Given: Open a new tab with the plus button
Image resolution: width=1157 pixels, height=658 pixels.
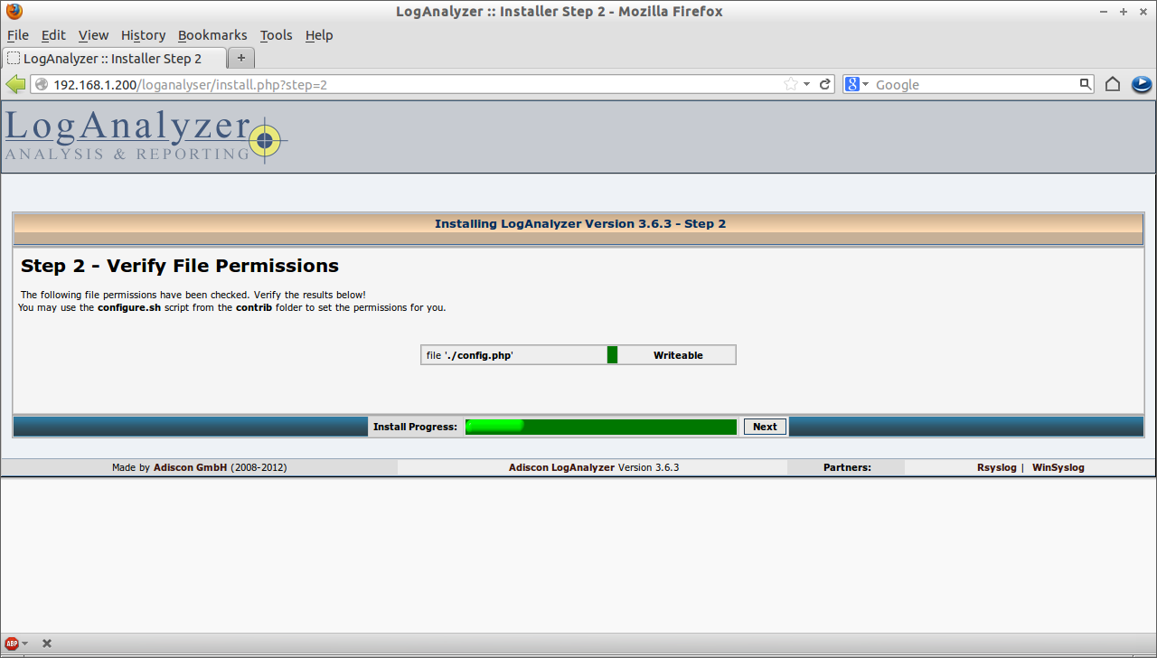Looking at the screenshot, I should 241,58.
